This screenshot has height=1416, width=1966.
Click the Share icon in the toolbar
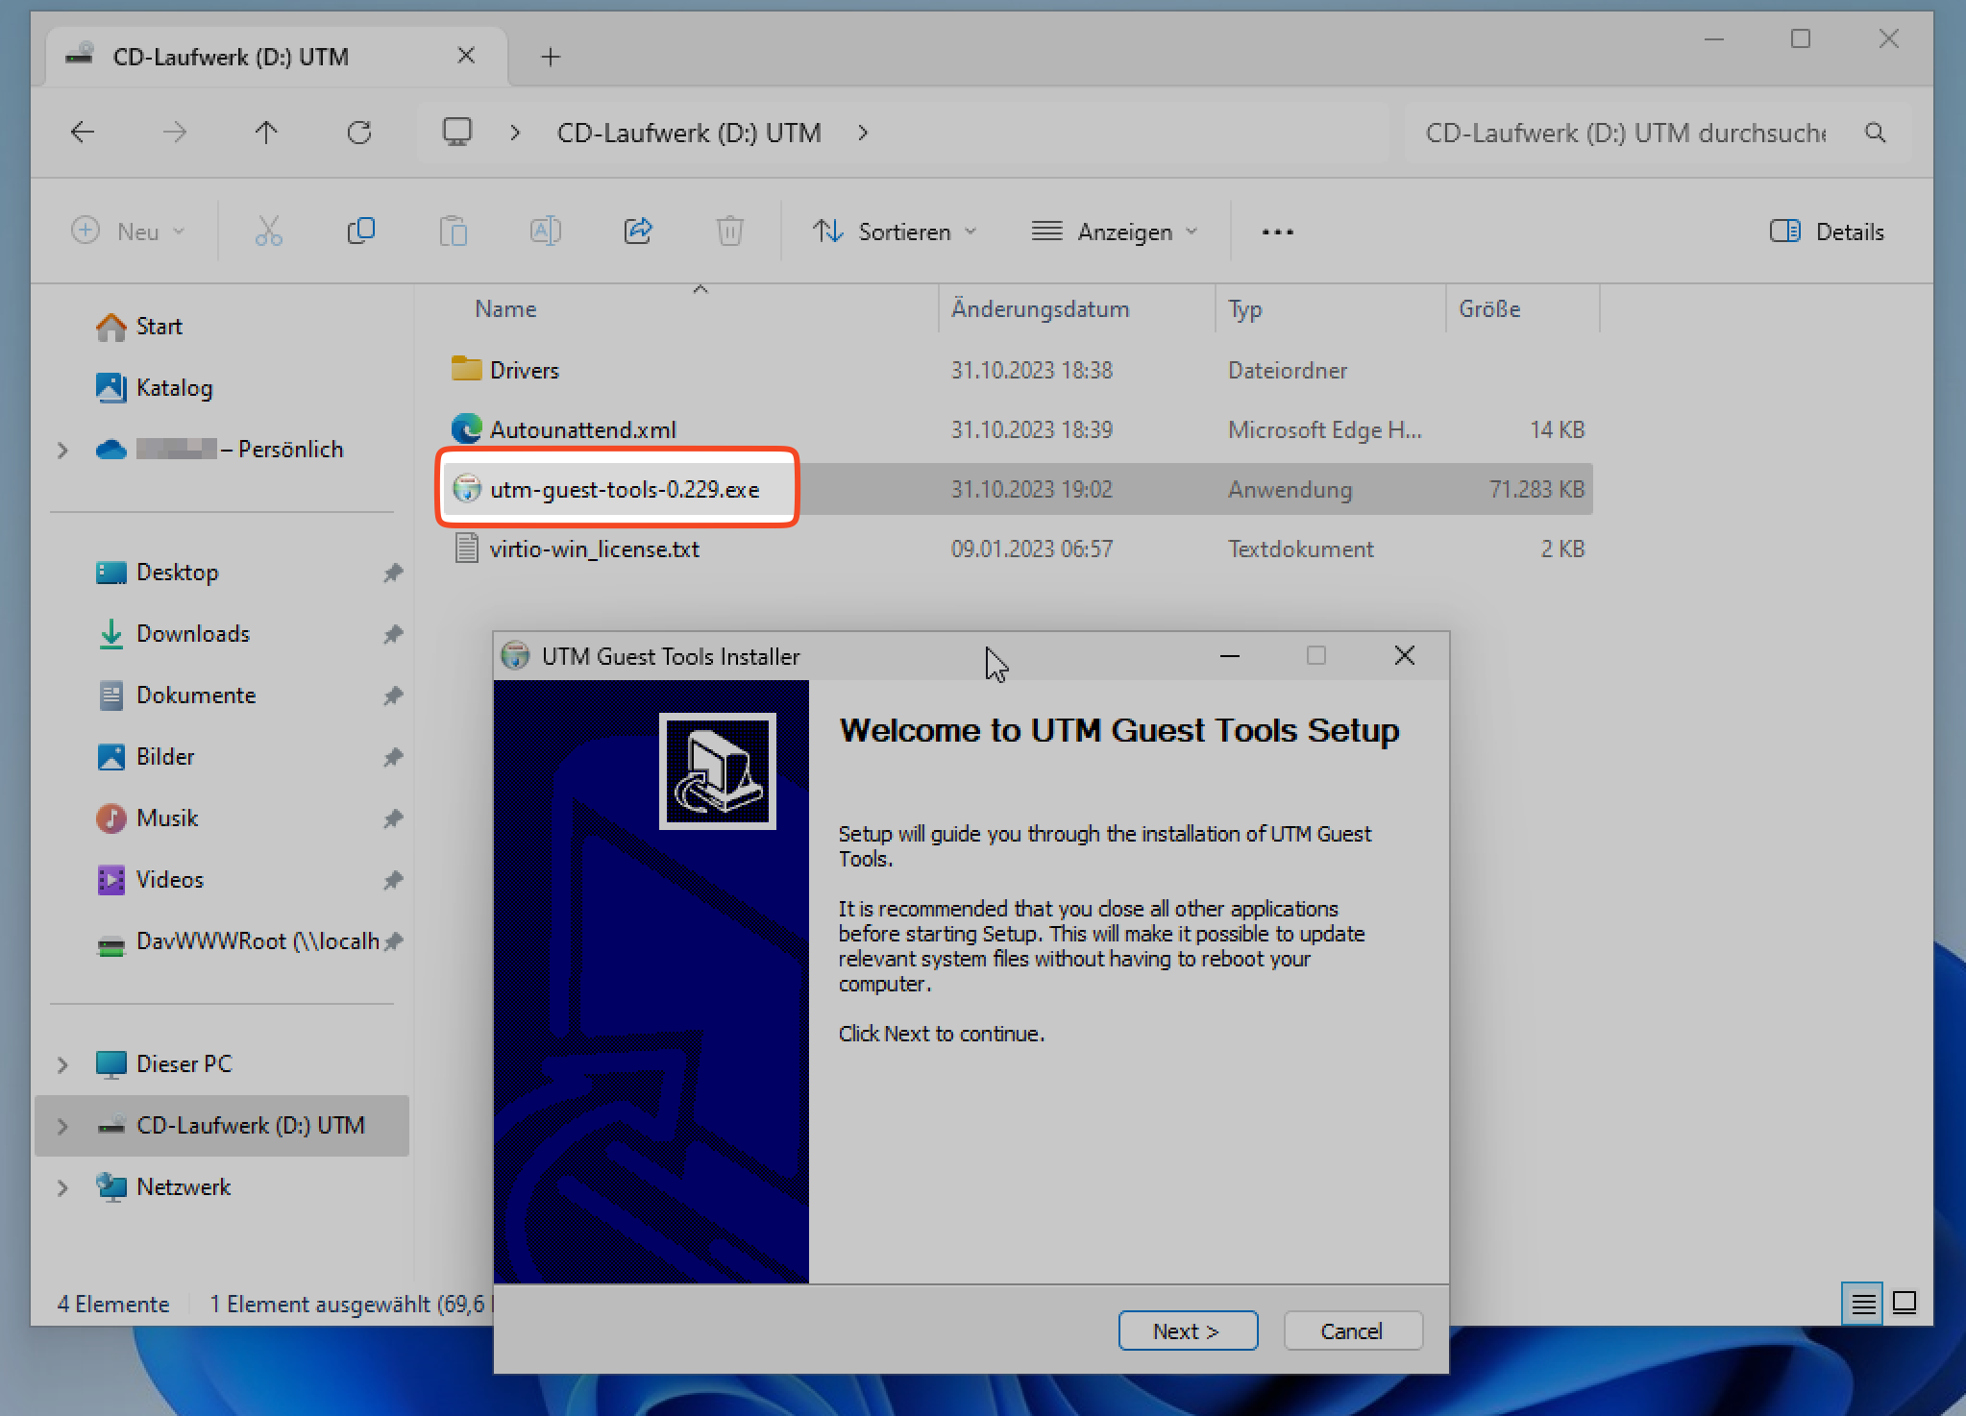tap(638, 231)
